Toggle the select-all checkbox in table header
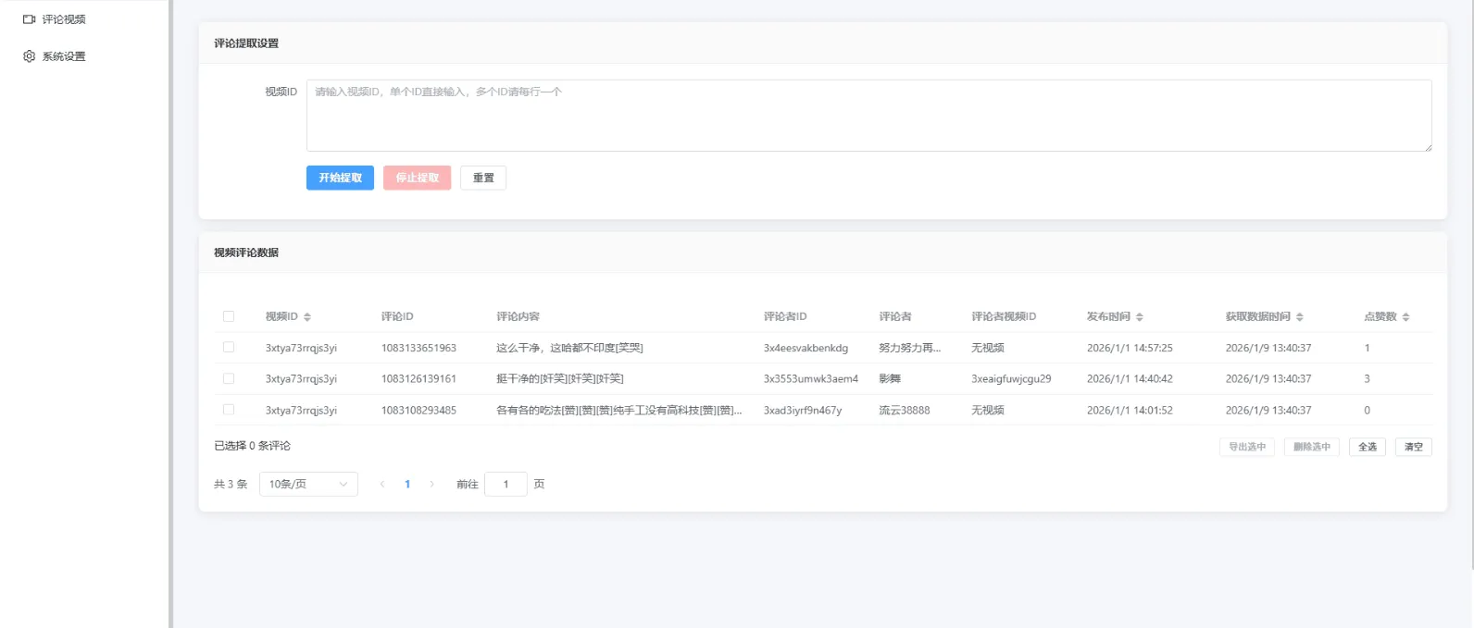 coord(229,316)
